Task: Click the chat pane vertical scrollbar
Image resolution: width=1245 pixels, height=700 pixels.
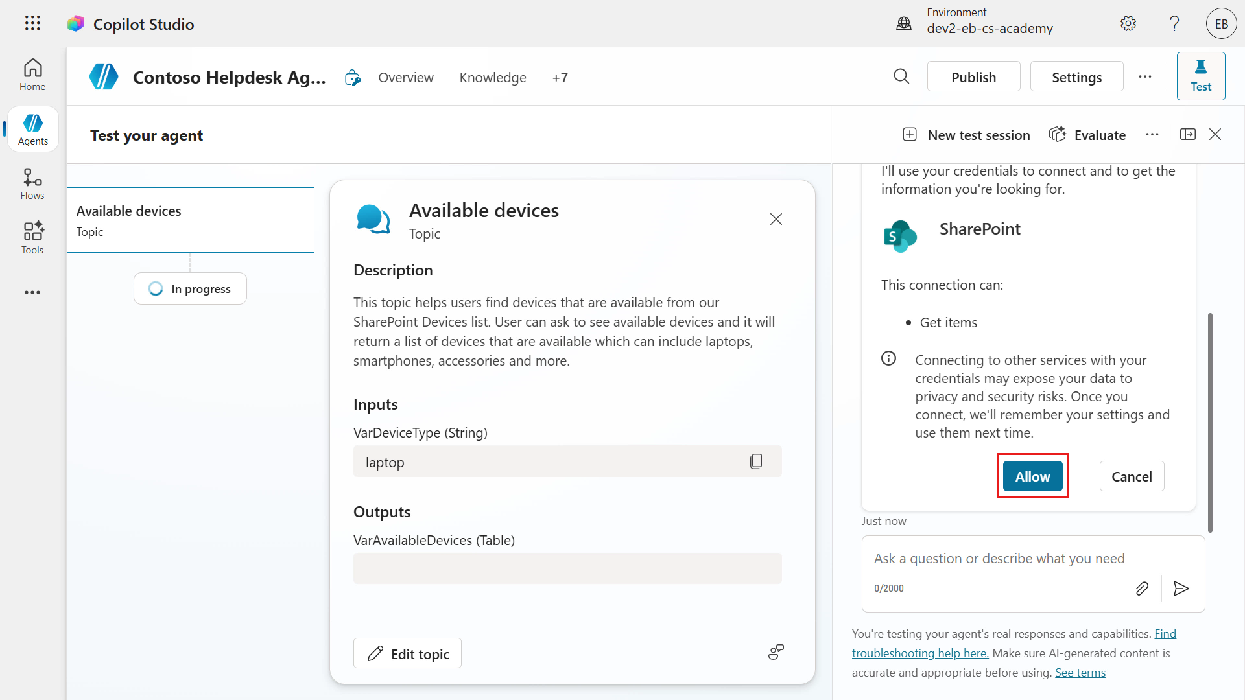Action: [1210, 421]
